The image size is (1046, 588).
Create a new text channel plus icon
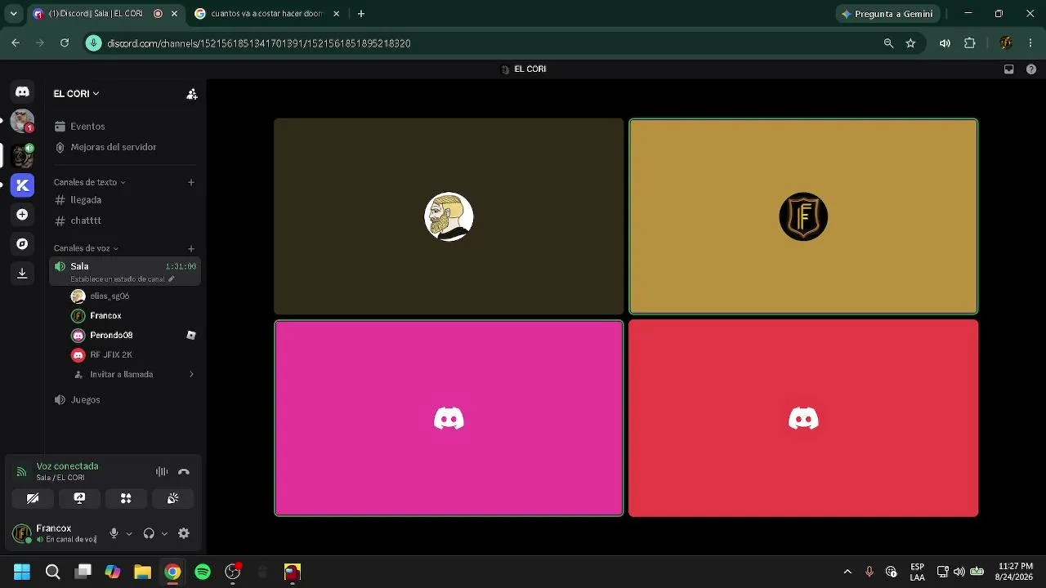point(191,182)
